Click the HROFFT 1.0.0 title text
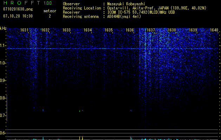This screenshot has width=221, height=140. pos(27,3)
